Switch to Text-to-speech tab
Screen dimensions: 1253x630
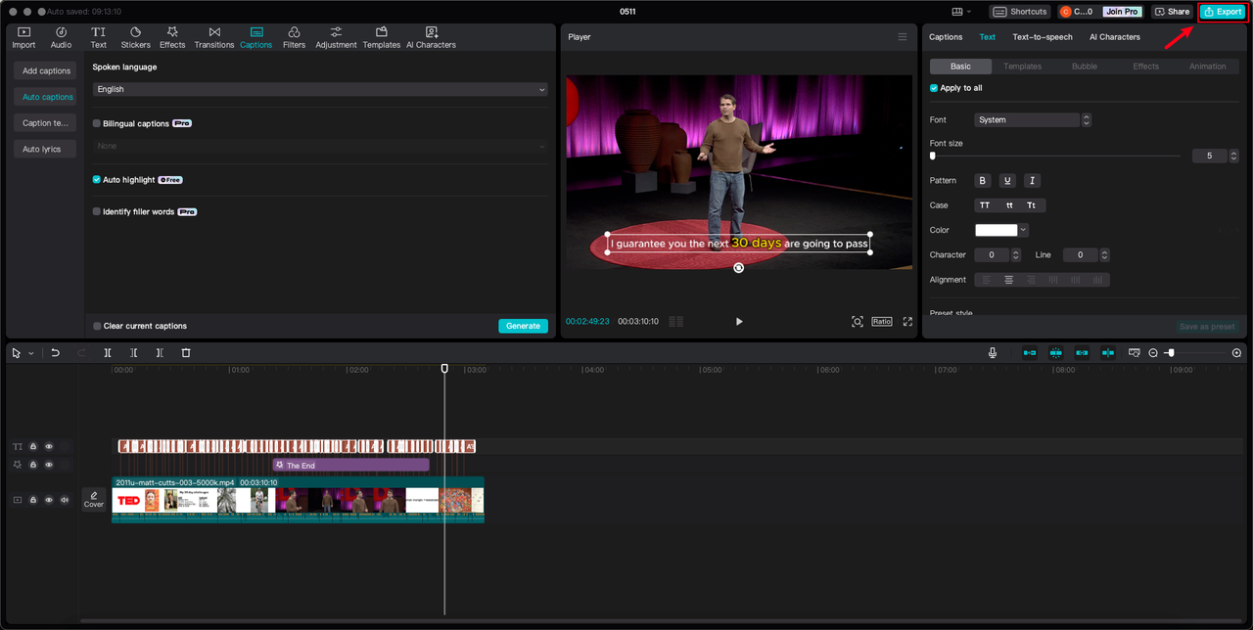(x=1043, y=37)
